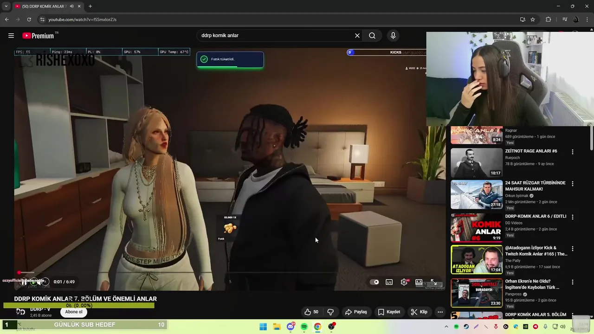Mute tab via speaker icon on tab

[x=71, y=6]
